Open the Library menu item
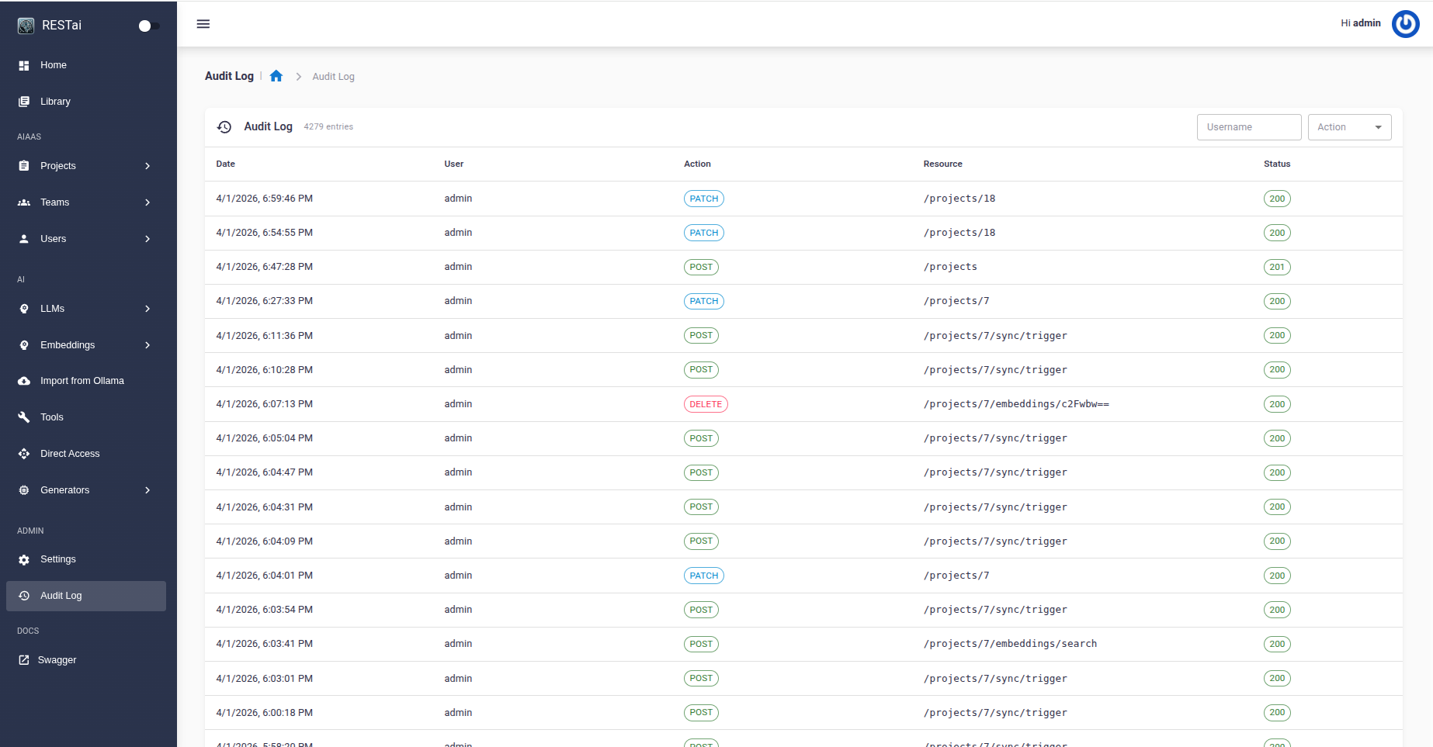 (86, 102)
